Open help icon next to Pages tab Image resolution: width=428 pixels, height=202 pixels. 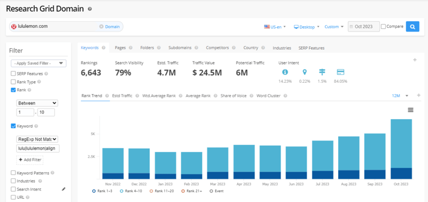pos(131,48)
